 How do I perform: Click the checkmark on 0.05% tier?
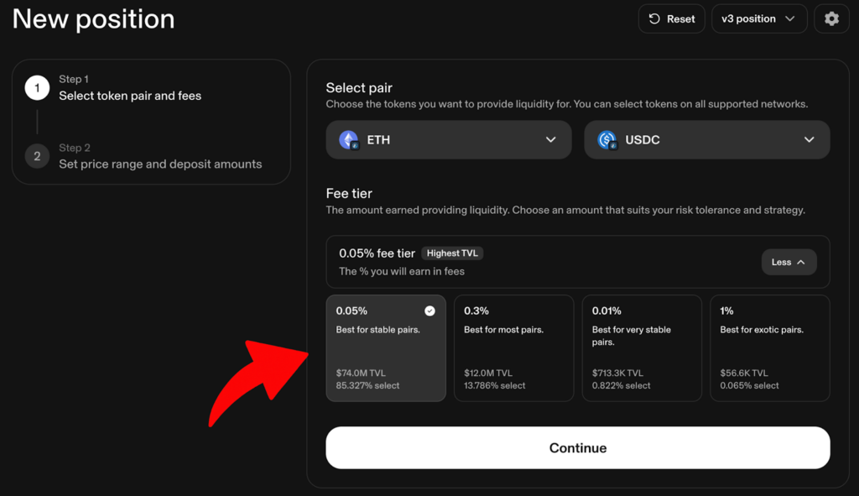tap(429, 311)
